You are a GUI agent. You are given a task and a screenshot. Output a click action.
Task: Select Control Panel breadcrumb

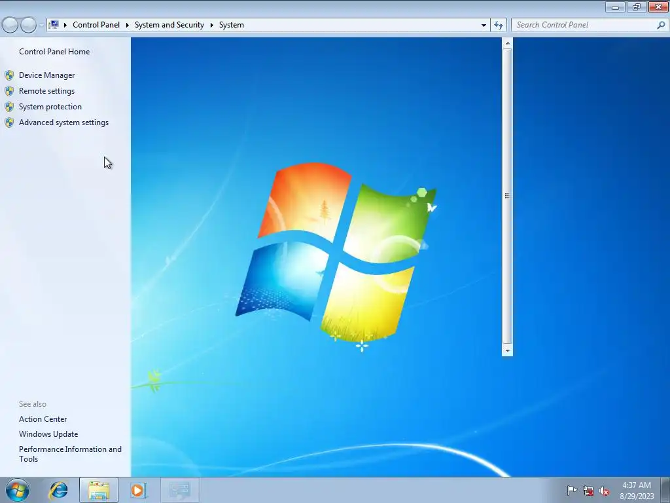(x=96, y=25)
